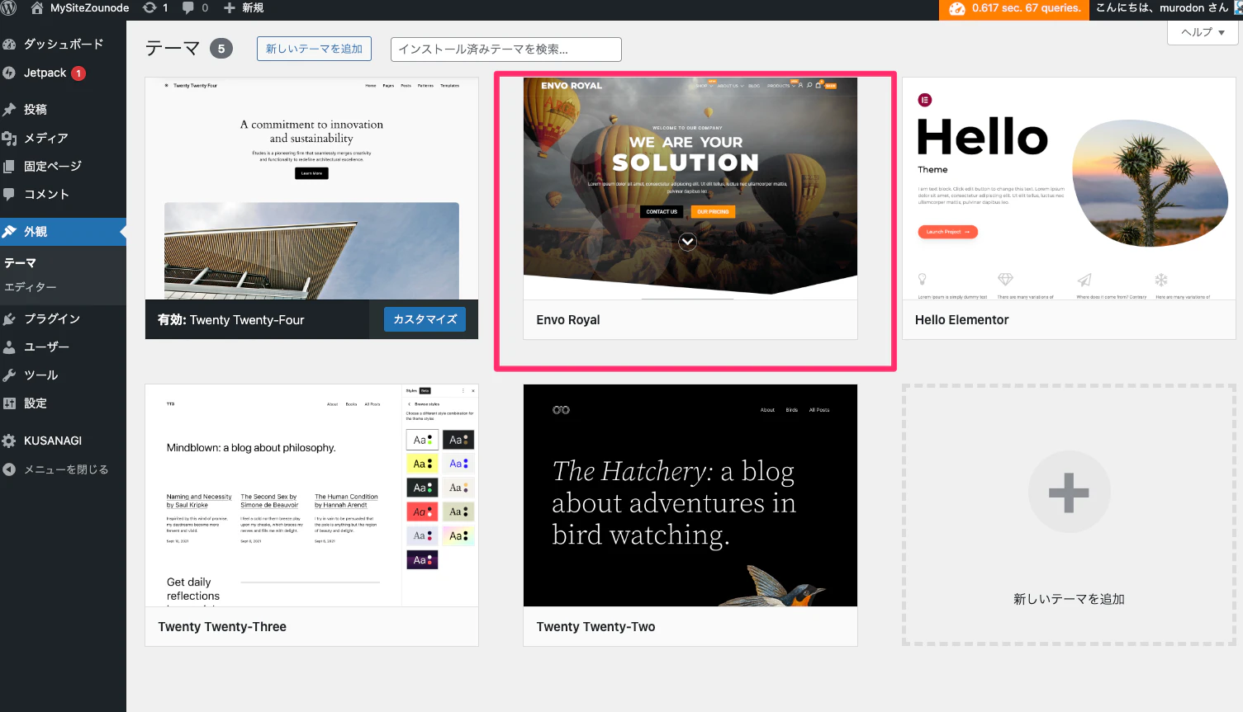Focus the installed themes search field
This screenshot has height=712, width=1243.
506,49
